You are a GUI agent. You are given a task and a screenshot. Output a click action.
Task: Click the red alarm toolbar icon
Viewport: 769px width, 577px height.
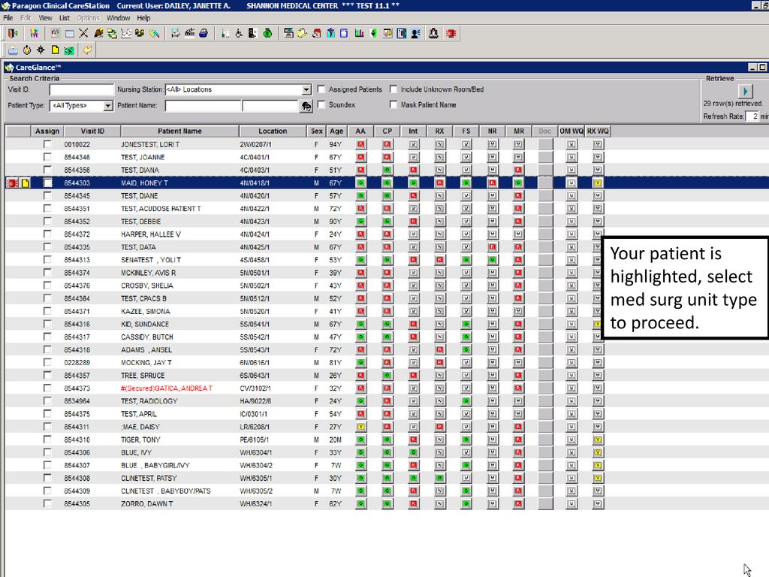451,33
